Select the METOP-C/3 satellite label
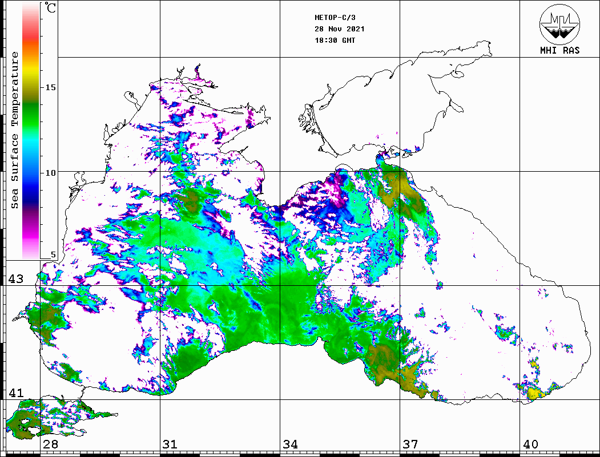The height and width of the screenshot is (457, 600). pyautogui.click(x=335, y=18)
